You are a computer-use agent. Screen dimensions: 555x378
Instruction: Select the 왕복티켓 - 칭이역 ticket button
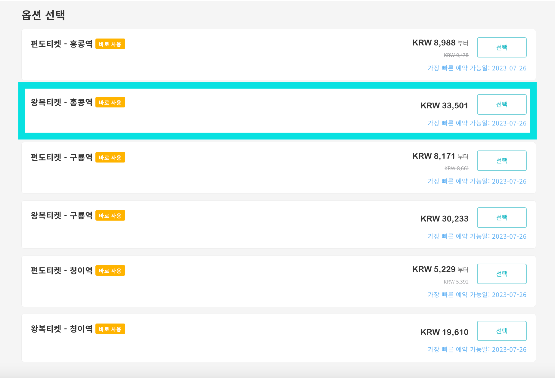(502, 331)
